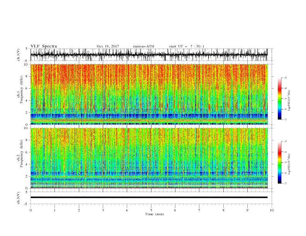Click the "ch.1(V)" waveform axis label

pos(19,55)
